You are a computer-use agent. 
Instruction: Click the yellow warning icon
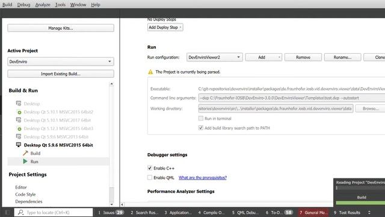coord(150,72)
